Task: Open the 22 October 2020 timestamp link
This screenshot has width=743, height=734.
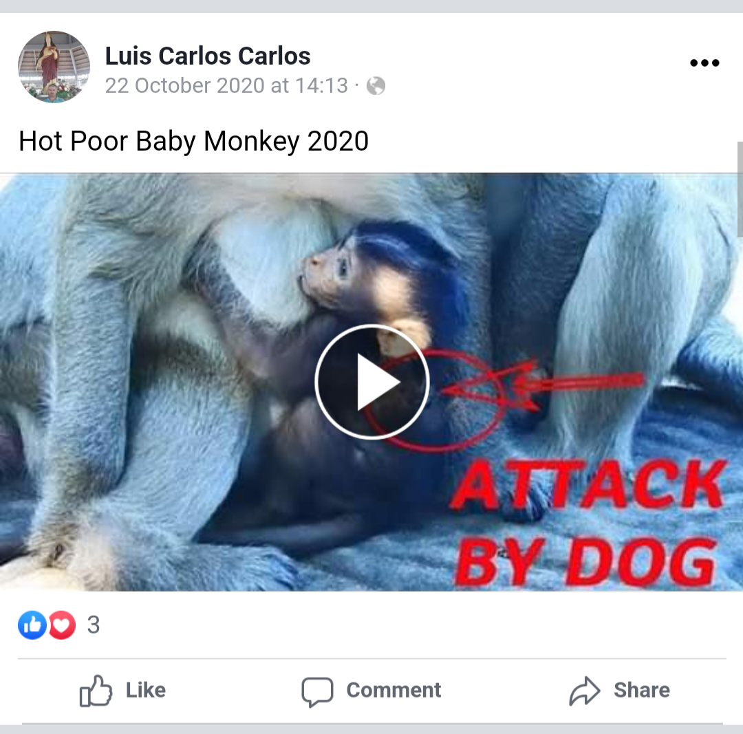Action: point(226,86)
